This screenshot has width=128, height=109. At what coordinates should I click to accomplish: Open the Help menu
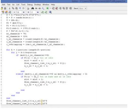53,5
